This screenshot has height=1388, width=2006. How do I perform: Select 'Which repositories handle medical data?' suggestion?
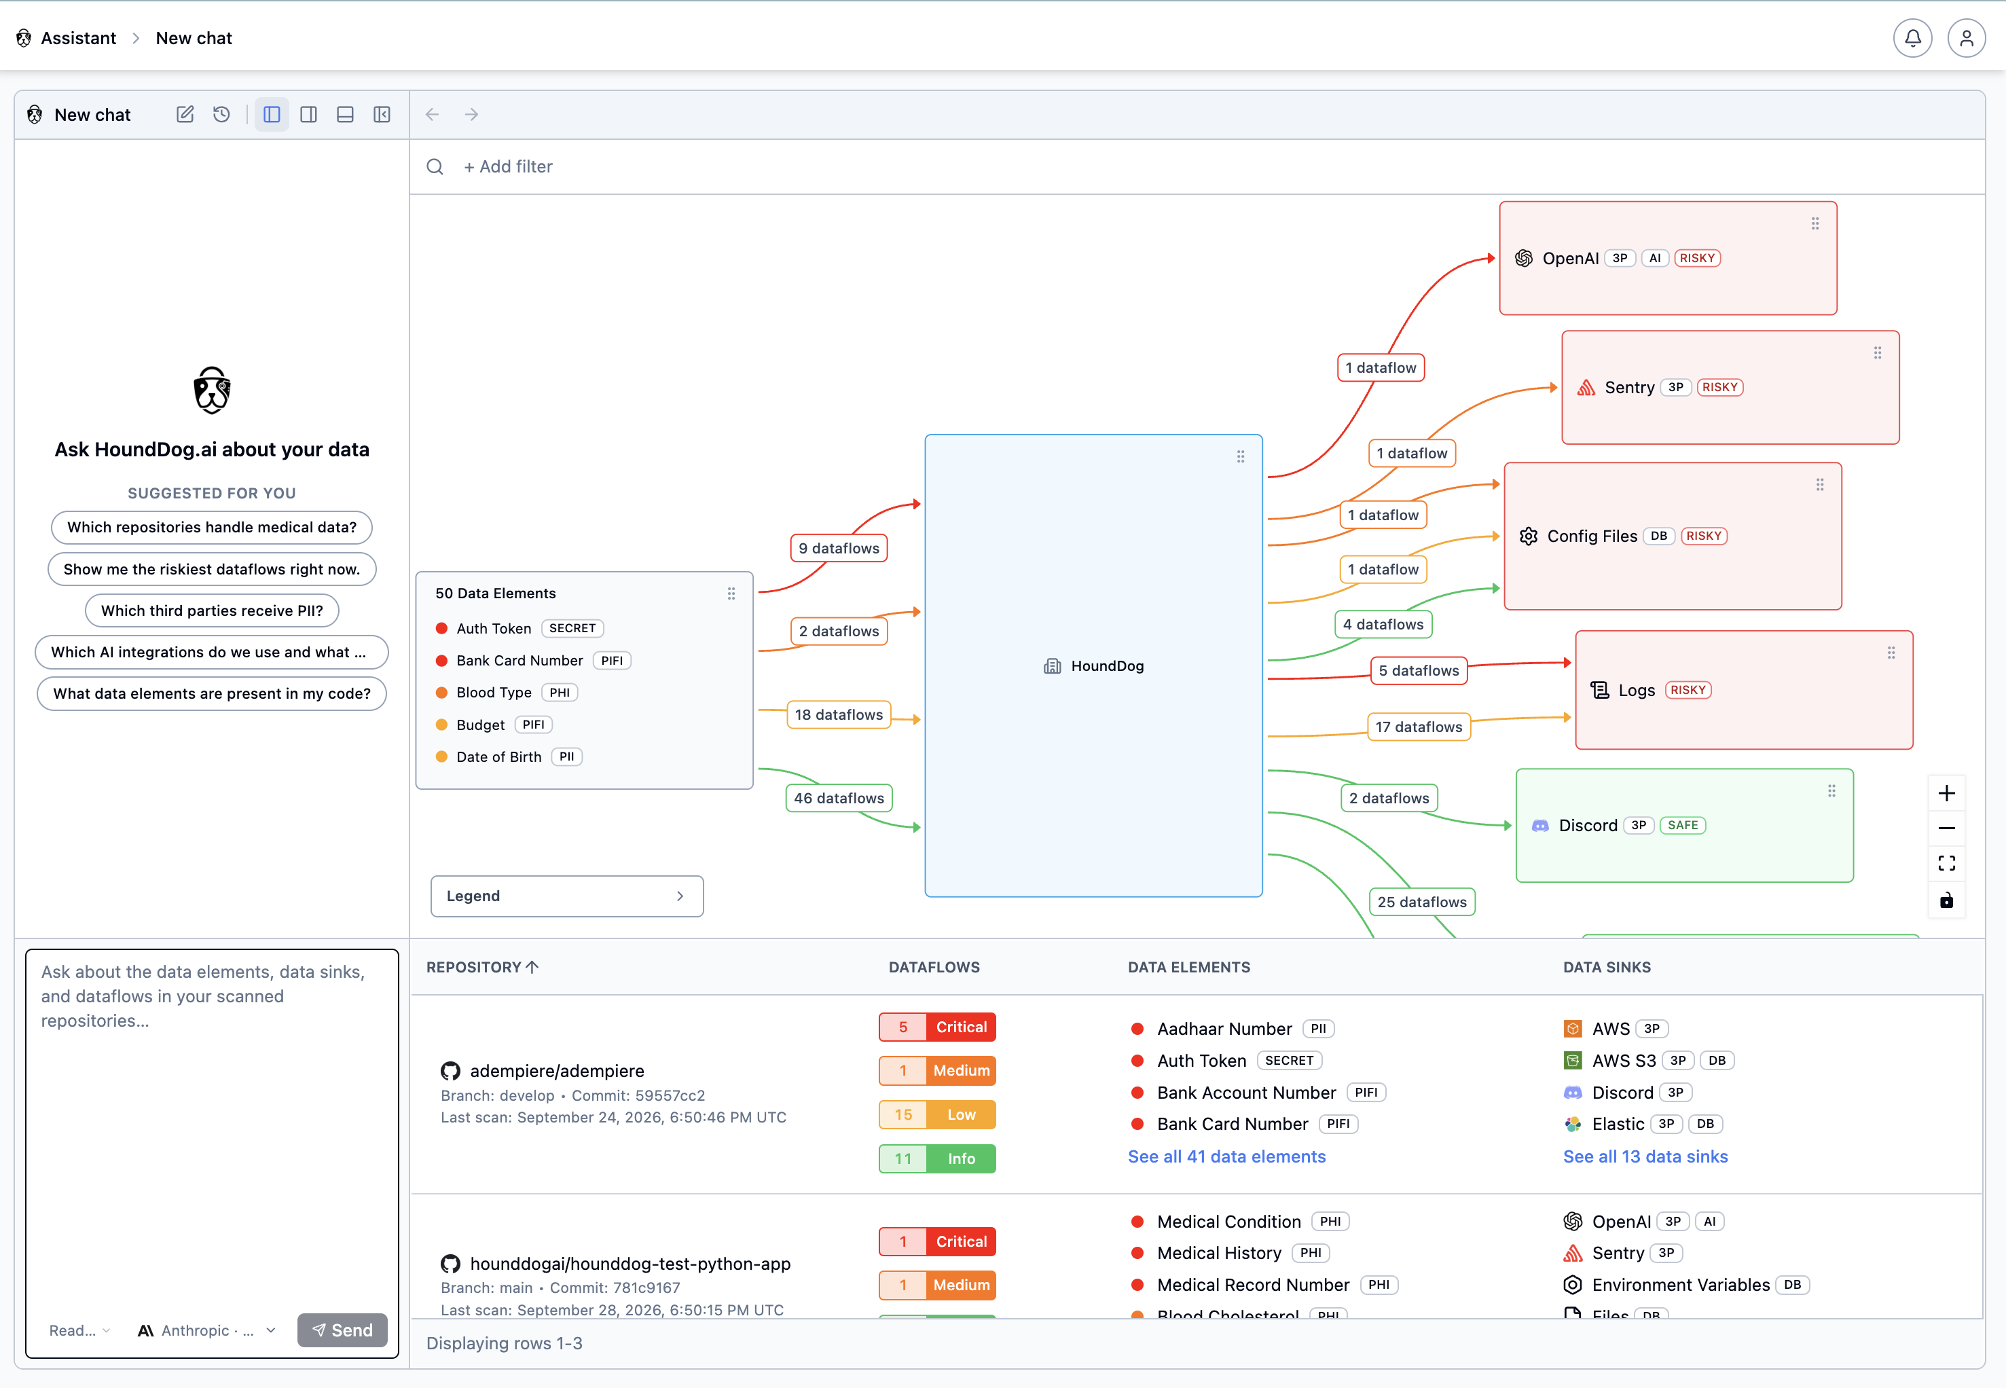[212, 528]
